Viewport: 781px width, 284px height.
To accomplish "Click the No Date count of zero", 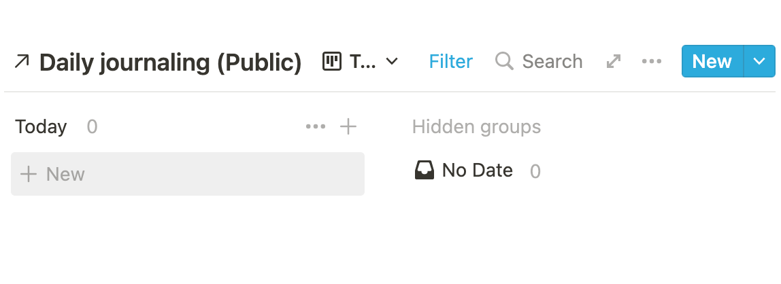I will (535, 171).
